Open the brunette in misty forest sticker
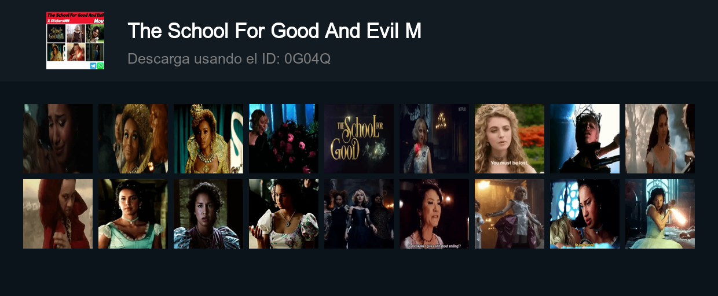 pyautogui.click(x=660, y=139)
